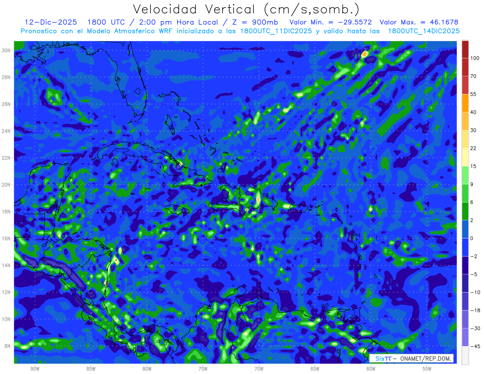
Task: Click the "1800UTC_11DIC2025" initialization text
Action: tap(276, 31)
